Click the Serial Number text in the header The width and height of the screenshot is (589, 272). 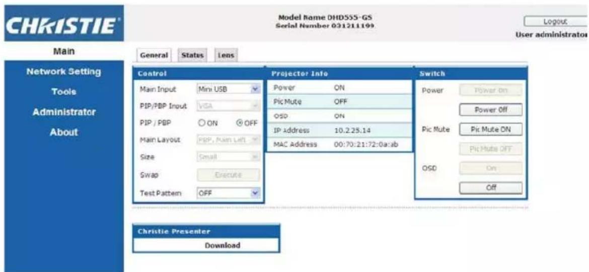coord(326,26)
